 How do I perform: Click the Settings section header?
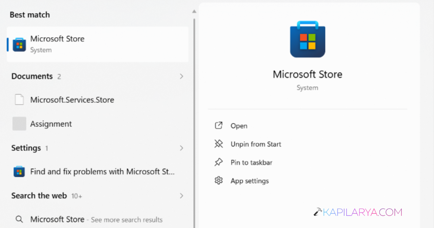[26, 148]
